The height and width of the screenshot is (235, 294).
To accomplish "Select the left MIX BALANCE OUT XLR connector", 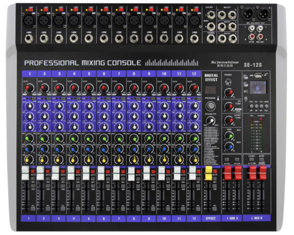I will (x=248, y=14).
